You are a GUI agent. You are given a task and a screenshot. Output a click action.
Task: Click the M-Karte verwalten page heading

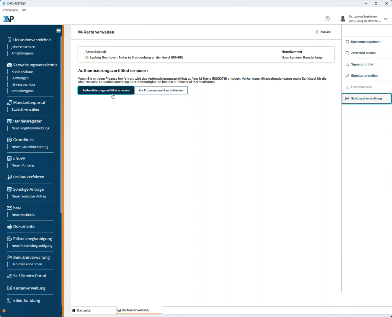click(96, 32)
